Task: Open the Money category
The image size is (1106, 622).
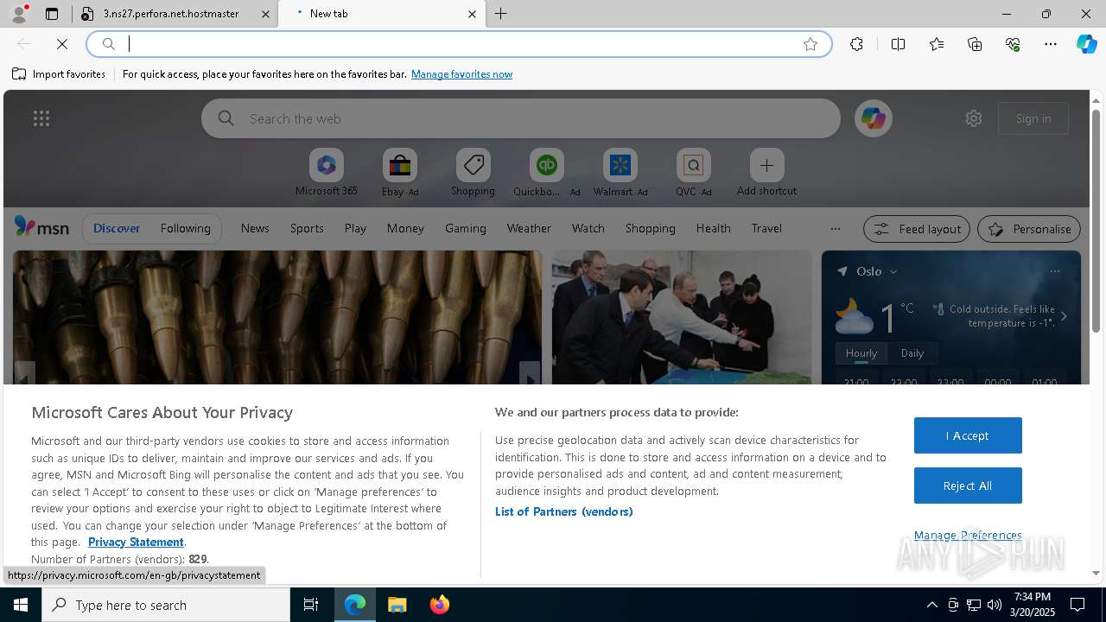Action: 405,228
